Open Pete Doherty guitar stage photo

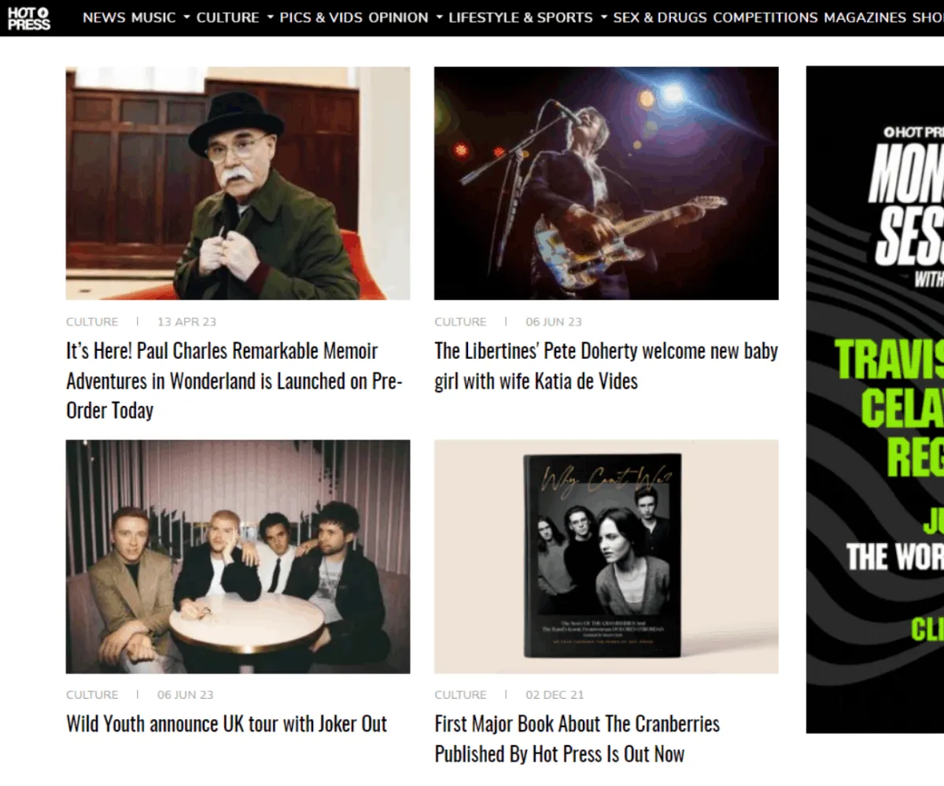click(607, 183)
